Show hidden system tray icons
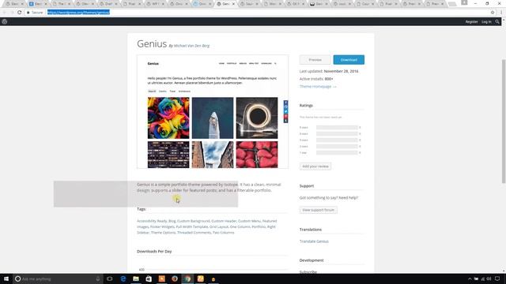Viewport: 506px width, 284px height. pos(470,278)
